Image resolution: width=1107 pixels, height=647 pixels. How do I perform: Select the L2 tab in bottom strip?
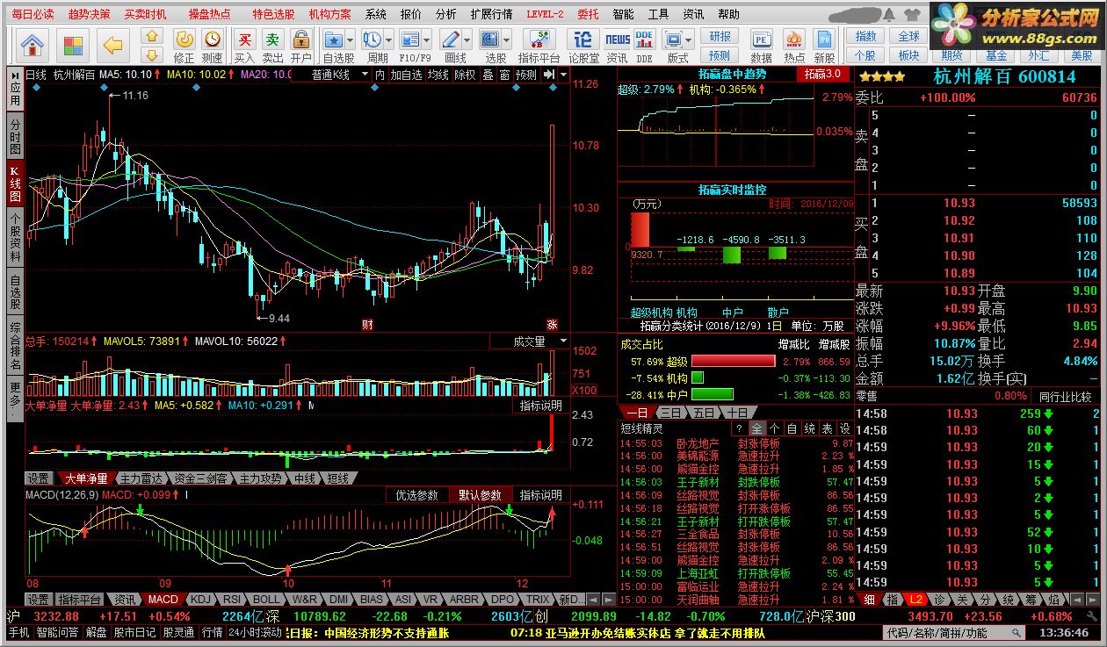916,600
